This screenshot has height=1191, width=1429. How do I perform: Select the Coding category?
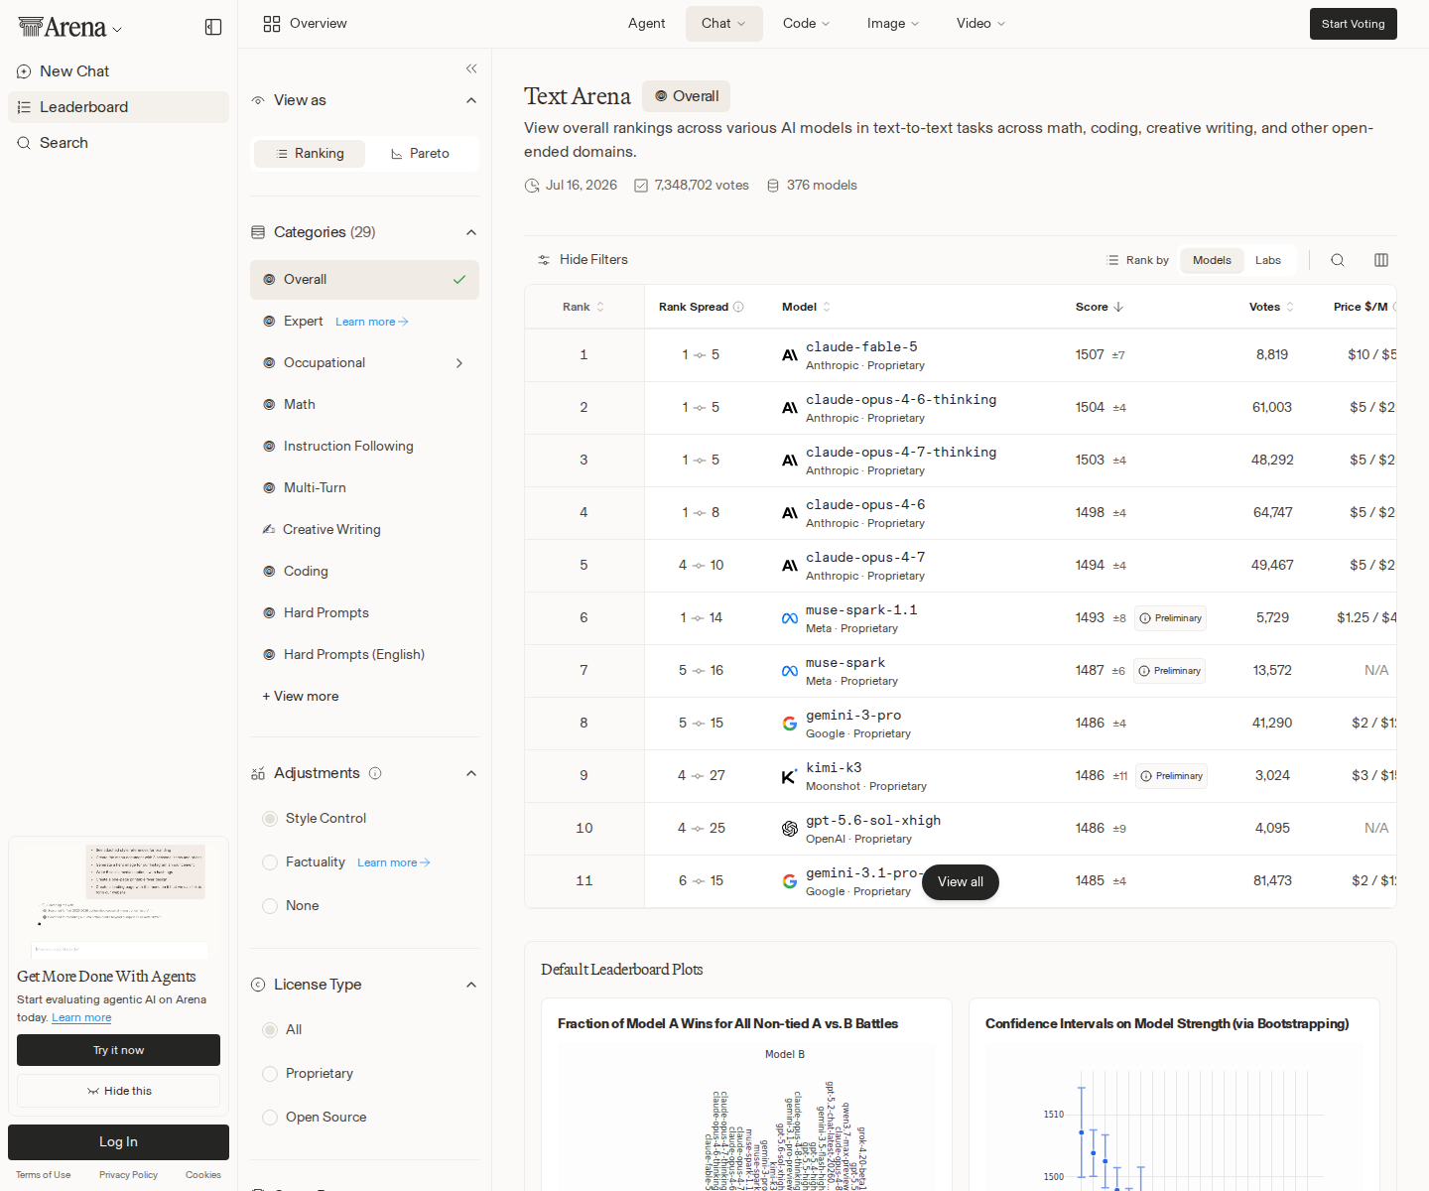pos(364,572)
